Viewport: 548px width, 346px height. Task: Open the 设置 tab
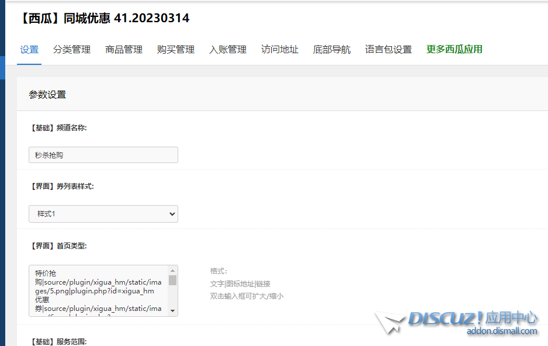click(x=29, y=50)
